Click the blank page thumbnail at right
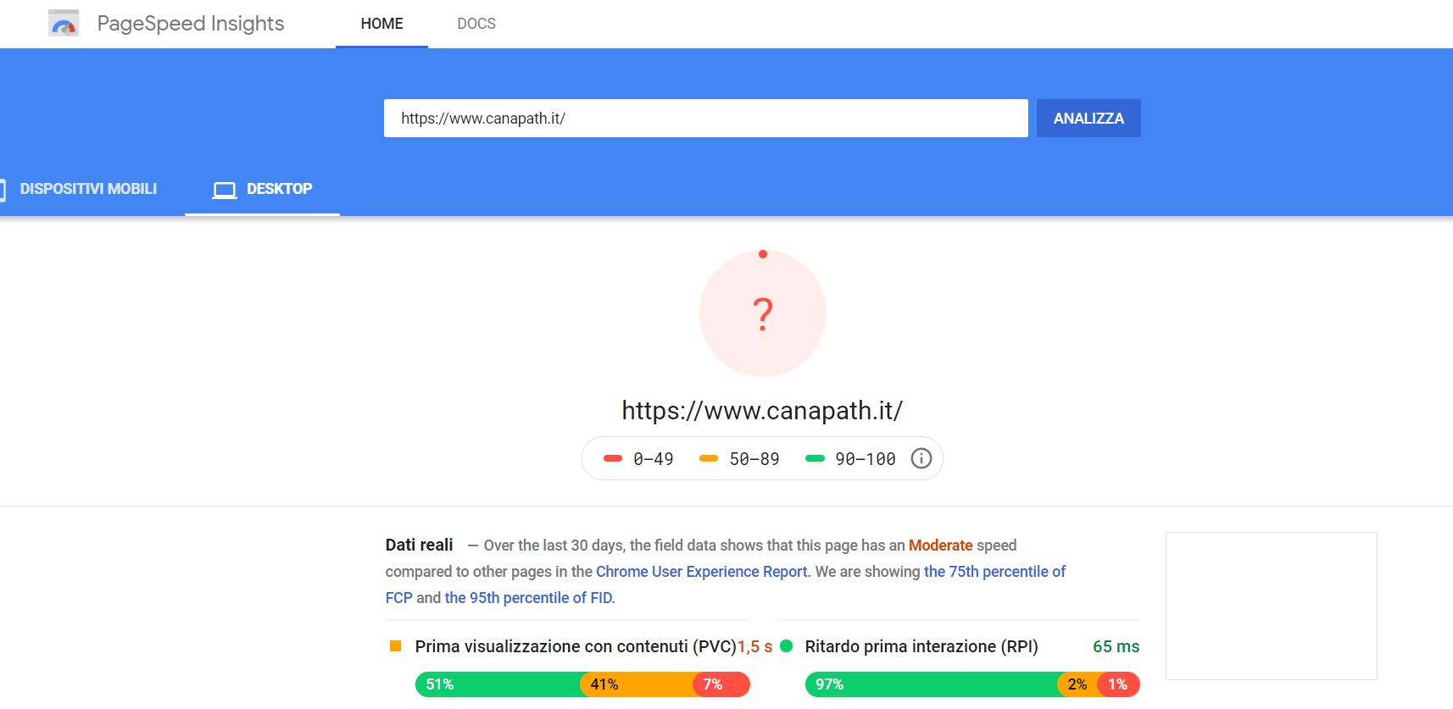The image size is (1453, 709). coord(1271,606)
